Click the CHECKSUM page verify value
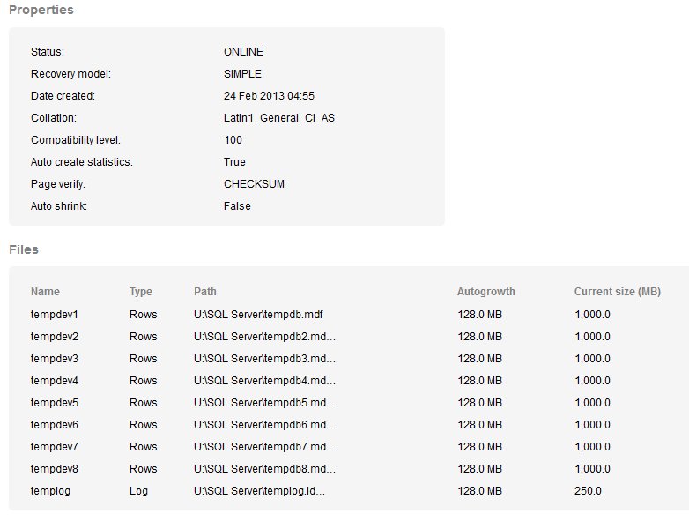 click(x=254, y=184)
